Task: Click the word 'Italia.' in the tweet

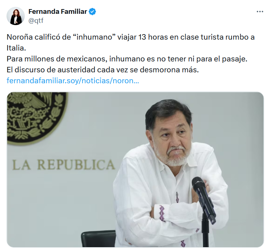Action: tap(16, 48)
